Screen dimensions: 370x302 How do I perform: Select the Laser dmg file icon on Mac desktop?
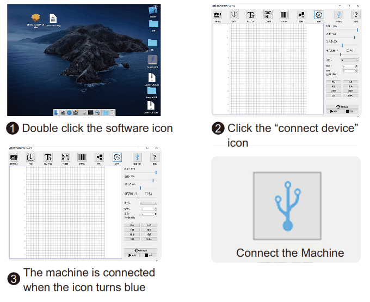tap(53, 19)
